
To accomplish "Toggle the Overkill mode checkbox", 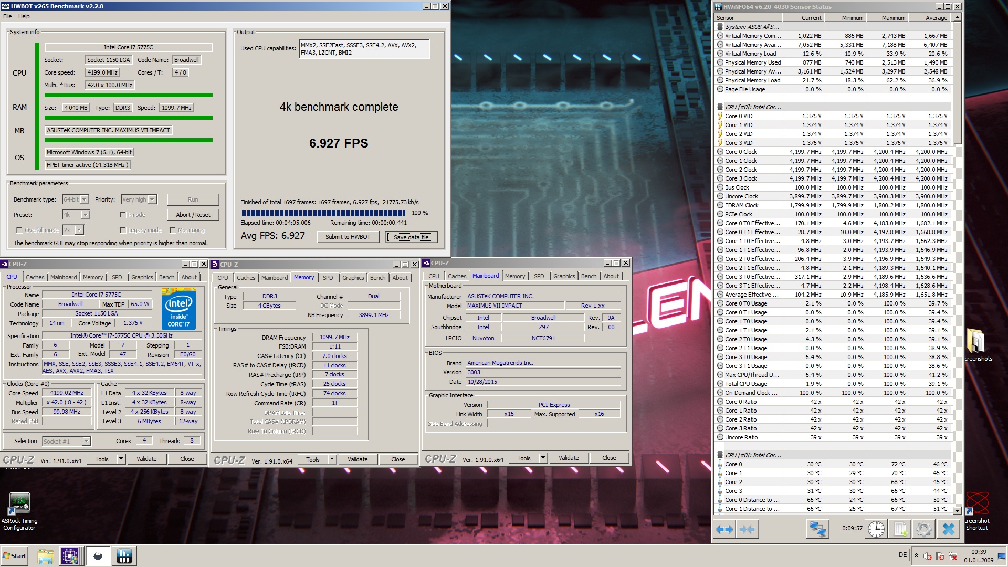I will pos(19,230).
